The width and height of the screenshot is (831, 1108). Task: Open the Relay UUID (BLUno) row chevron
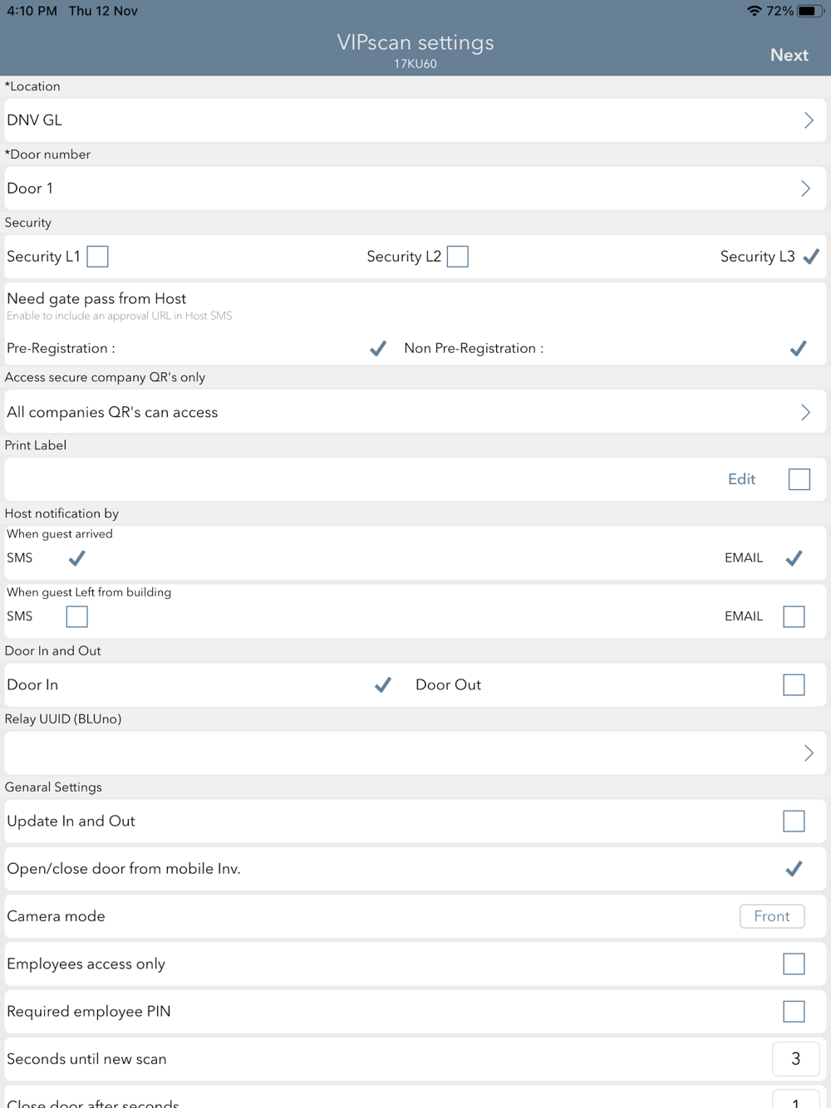click(x=808, y=753)
